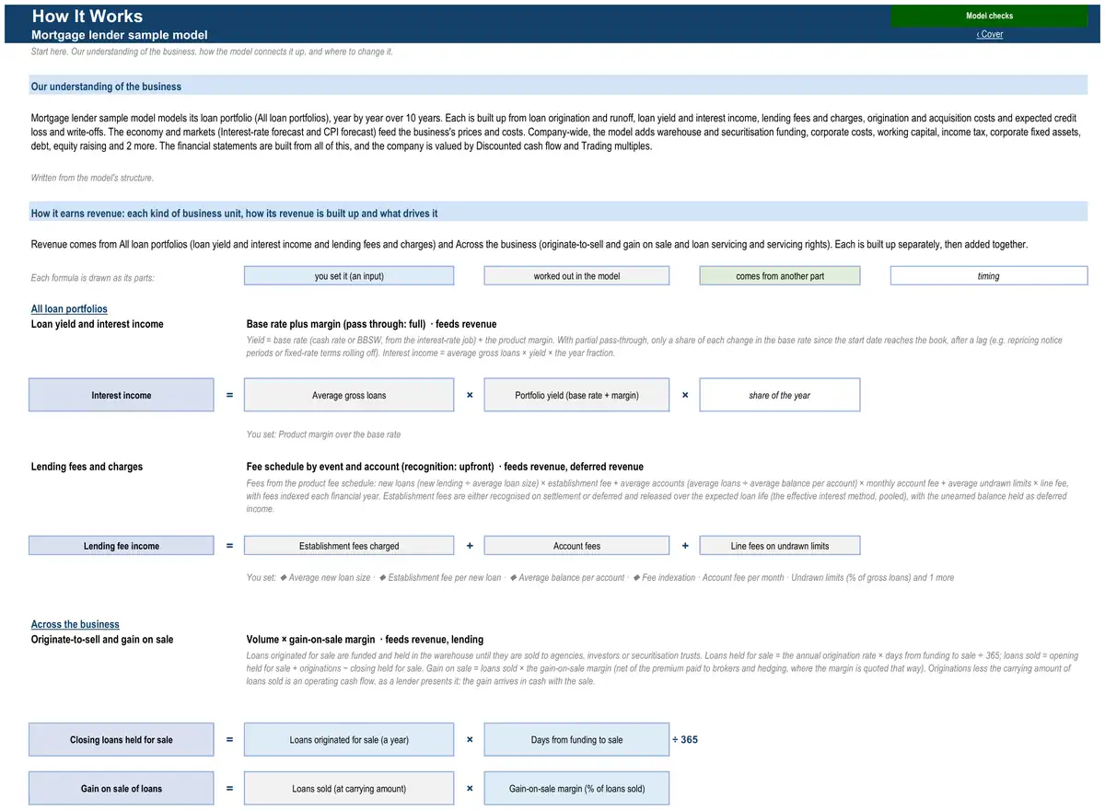
Task: Click the Portfolio yield (base rate + margin) box
Action: pyautogui.click(x=576, y=395)
